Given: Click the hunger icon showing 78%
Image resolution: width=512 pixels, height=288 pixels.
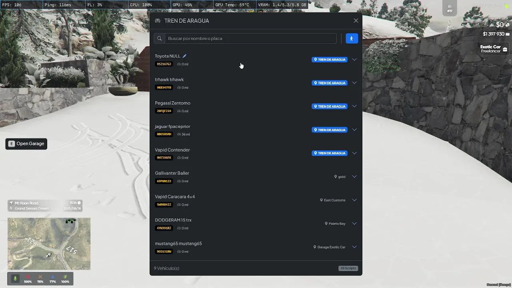Looking at the screenshot, I should 40,277.
